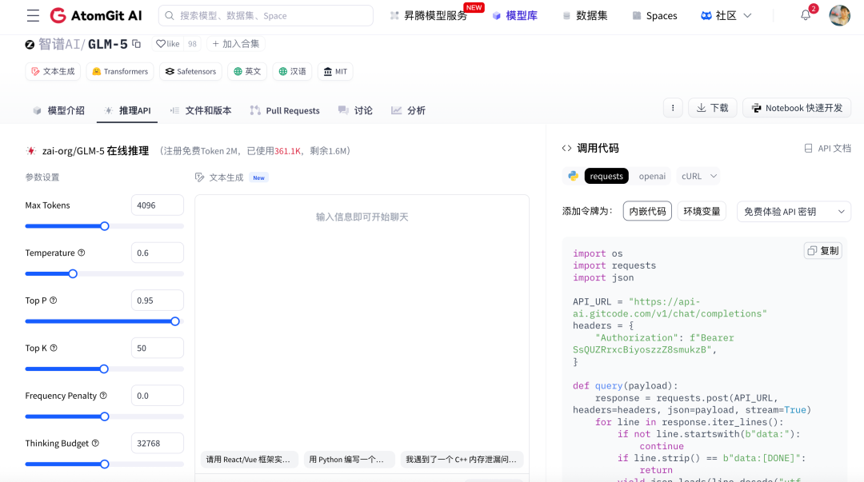The image size is (864, 482).
Task: Click the like count 98
Action: [x=192, y=43]
